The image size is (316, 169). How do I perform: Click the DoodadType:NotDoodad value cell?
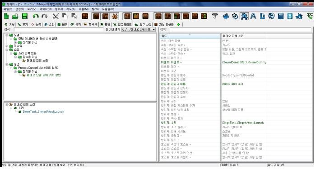pyautogui.click(x=244, y=75)
